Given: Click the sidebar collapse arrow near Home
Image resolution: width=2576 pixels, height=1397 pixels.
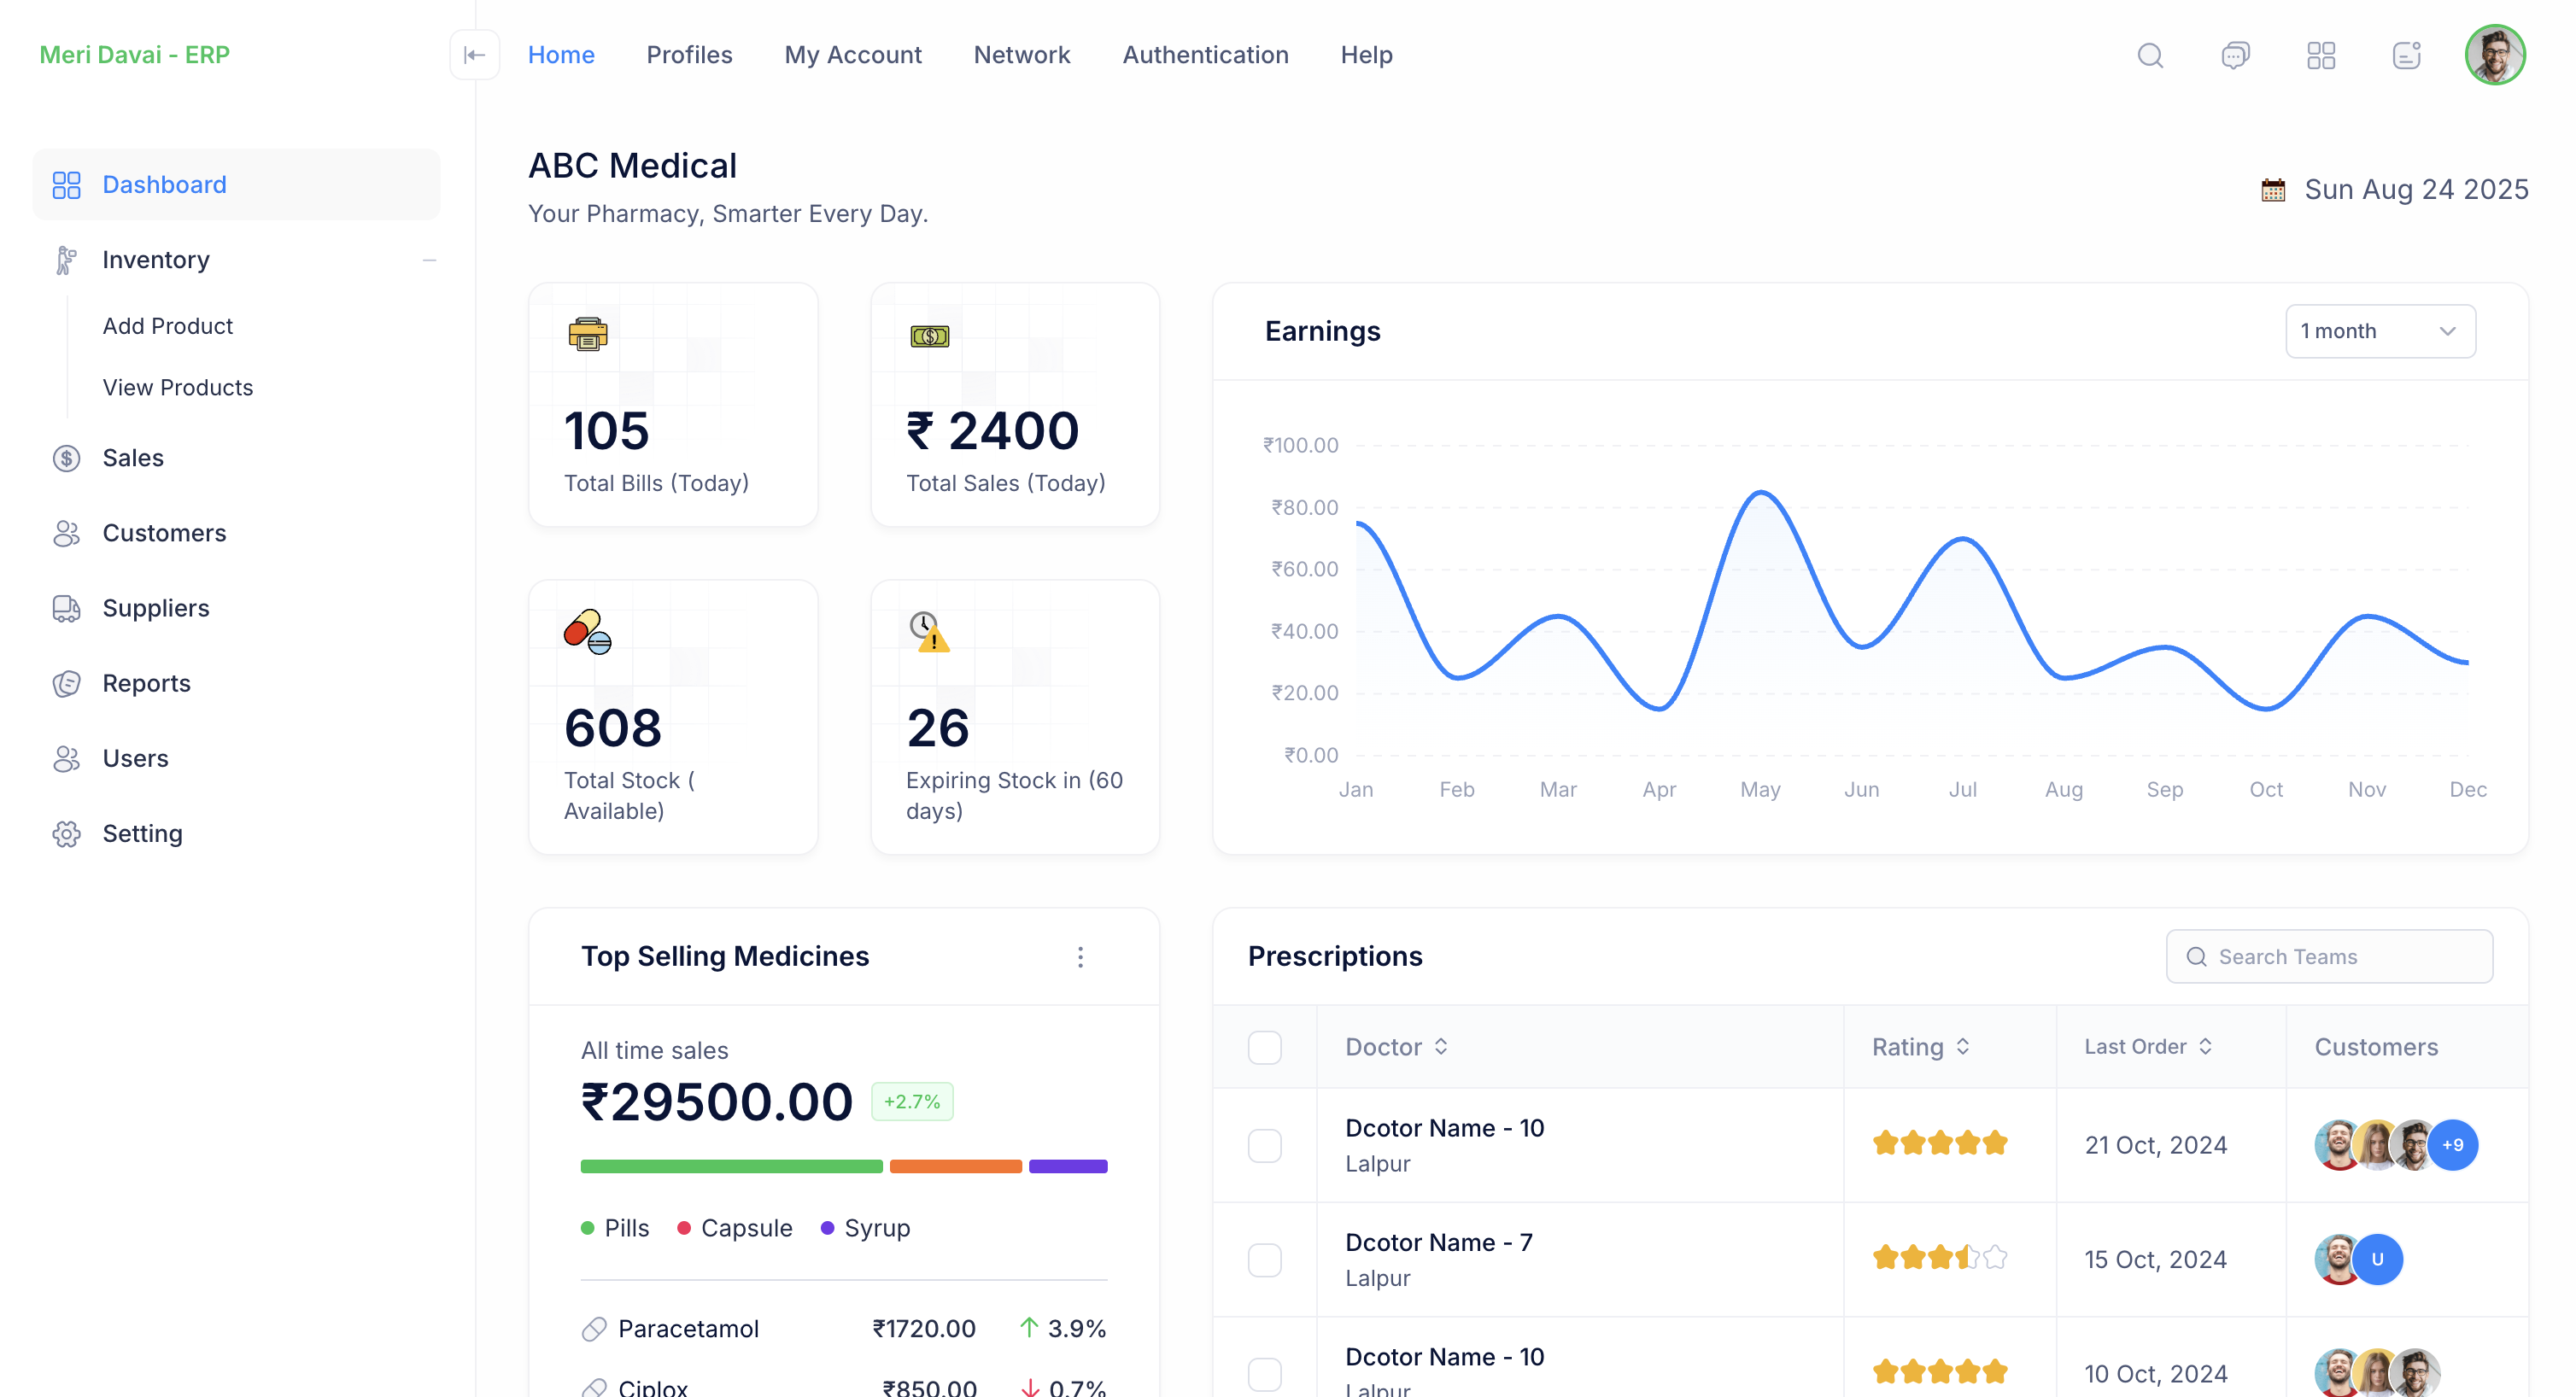Looking at the screenshot, I should [x=474, y=55].
